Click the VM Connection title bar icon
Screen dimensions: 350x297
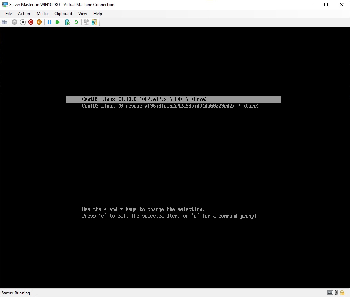click(5, 5)
